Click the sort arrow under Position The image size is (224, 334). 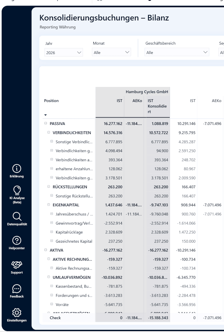[x=45, y=115]
